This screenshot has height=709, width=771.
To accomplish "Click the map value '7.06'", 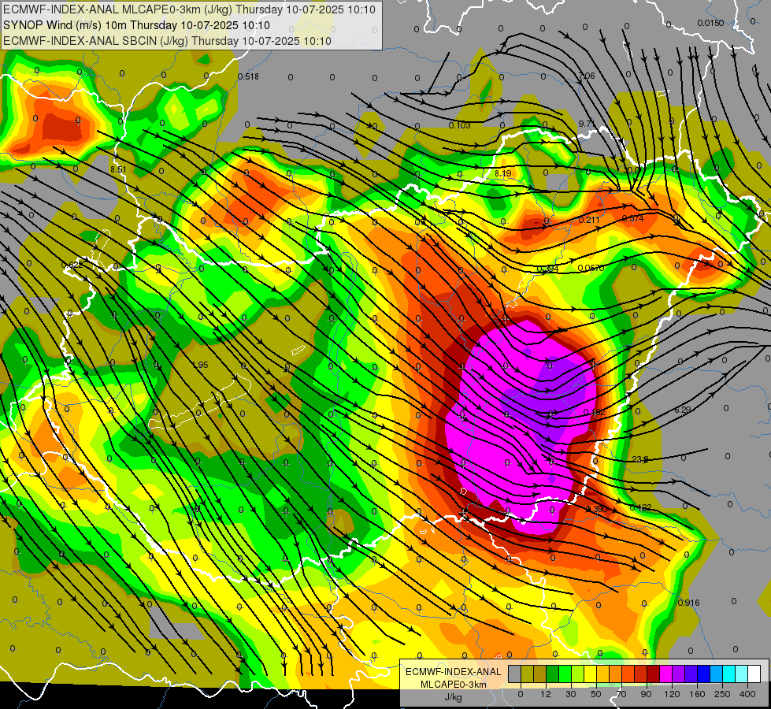I will tap(587, 76).
